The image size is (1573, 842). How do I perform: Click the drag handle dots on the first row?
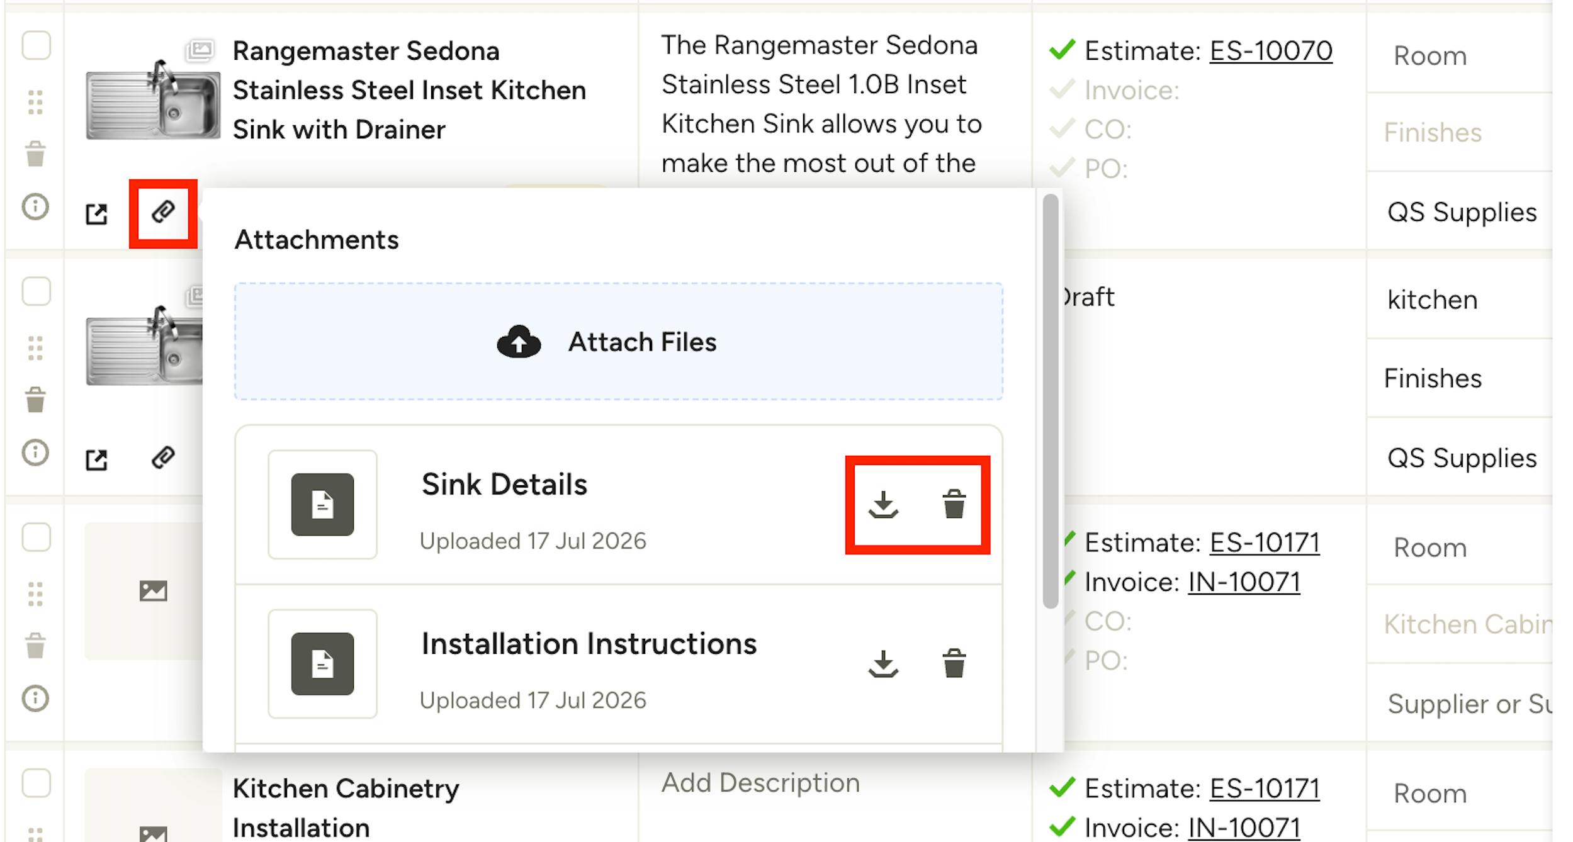point(35,102)
